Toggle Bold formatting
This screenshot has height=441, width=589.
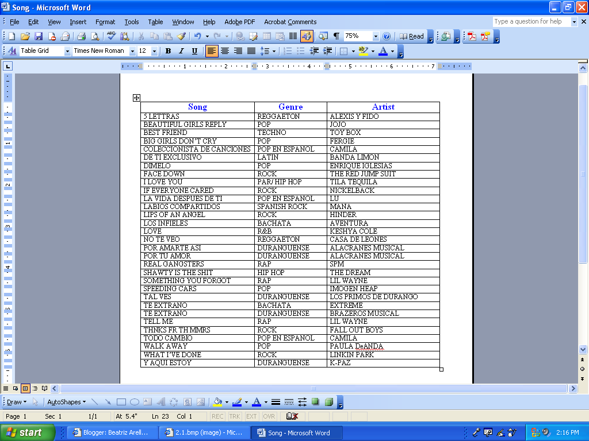click(169, 51)
